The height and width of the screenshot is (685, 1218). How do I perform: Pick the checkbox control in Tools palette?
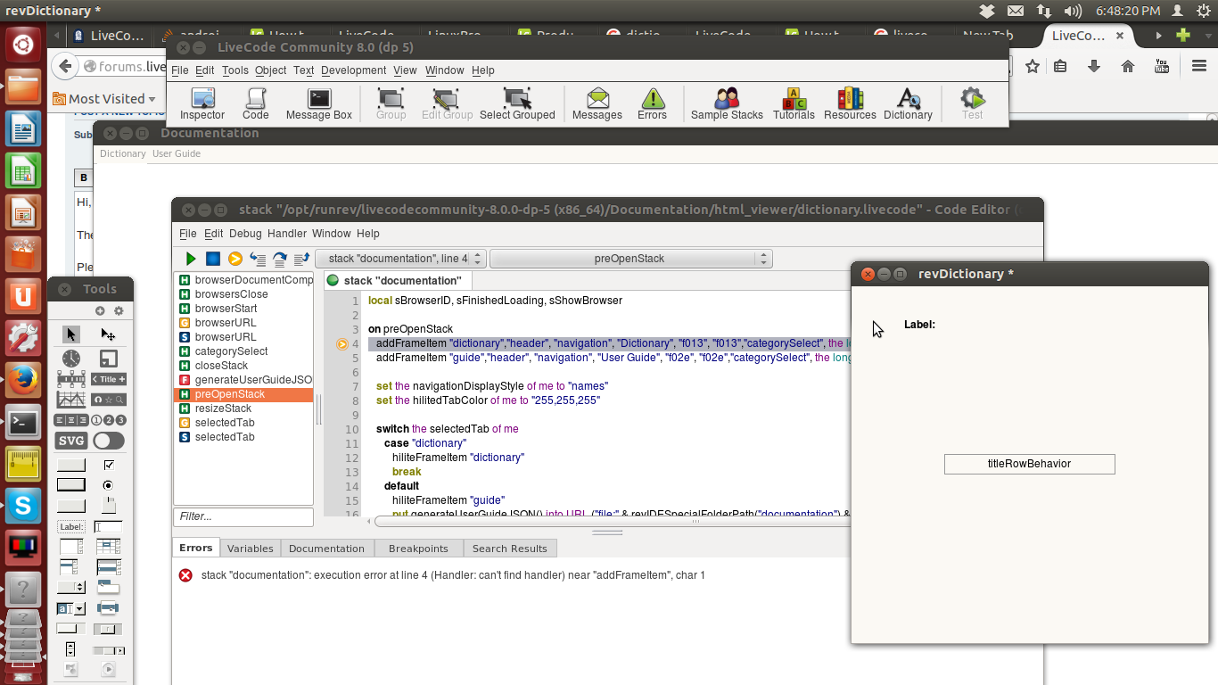(109, 465)
